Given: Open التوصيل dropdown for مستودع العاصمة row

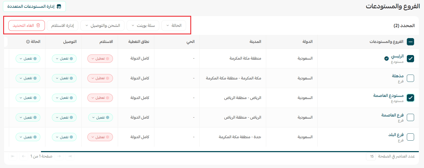Looking at the screenshot, I should pos(64,98).
